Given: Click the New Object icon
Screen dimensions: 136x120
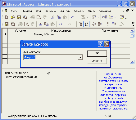Looking at the screenshot, I should point(111,17).
